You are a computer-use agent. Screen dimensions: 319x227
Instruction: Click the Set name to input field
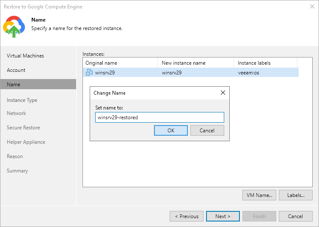click(x=159, y=117)
